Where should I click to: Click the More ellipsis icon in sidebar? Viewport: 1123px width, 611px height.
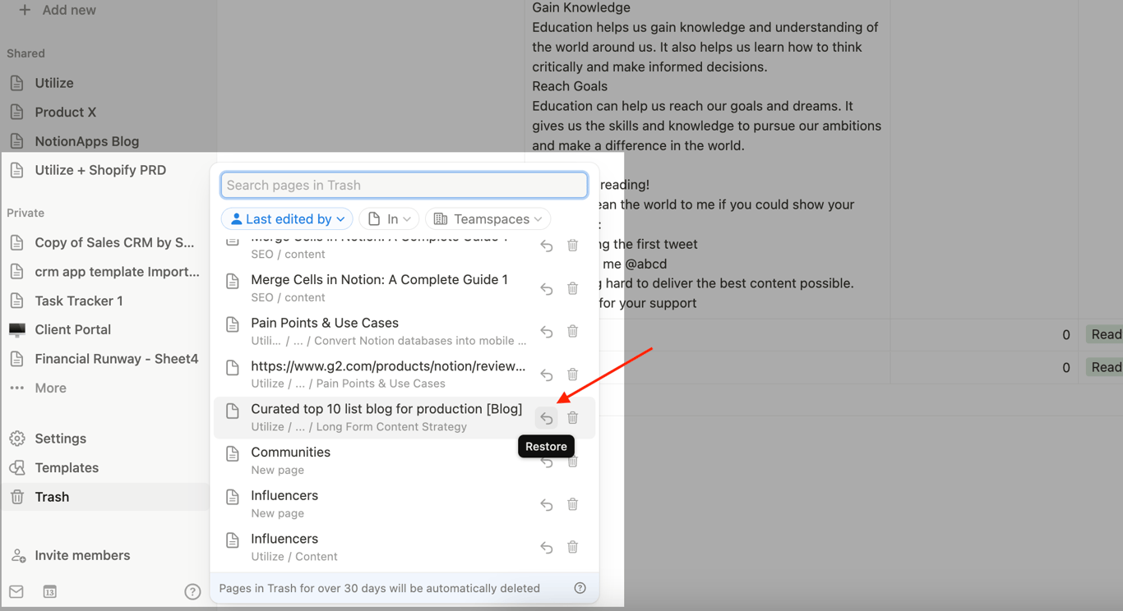[x=17, y=388]
